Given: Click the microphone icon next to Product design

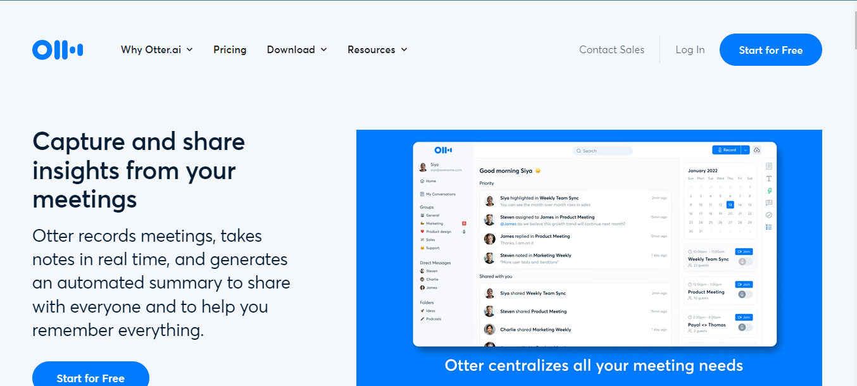Looking at the screenshot, I should (x=464, y=232).
